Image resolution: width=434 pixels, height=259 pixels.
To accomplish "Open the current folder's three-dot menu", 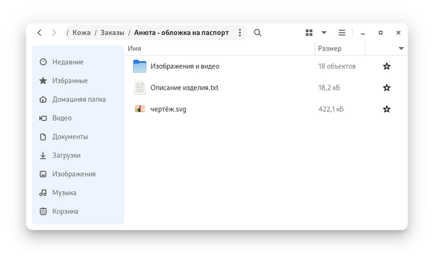I will pyautogui.click(x=240, y=33).
